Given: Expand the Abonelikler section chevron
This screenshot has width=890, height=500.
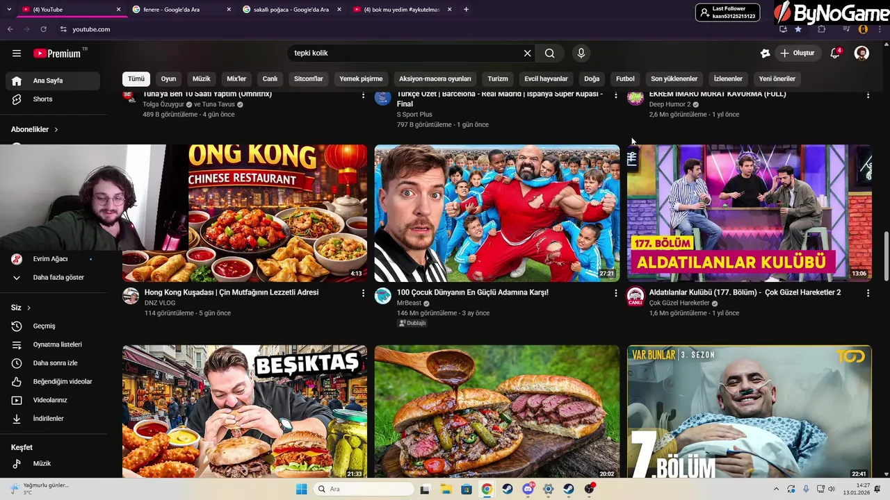Looking at the screenshot, I should 56,130.
